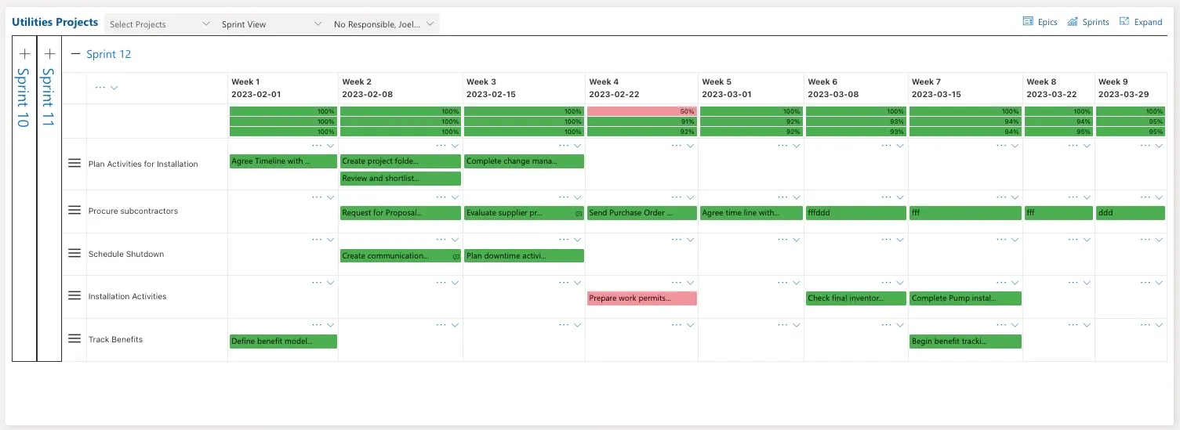Expand Sprint 10 with plus icon
This screenshot has height=430, width=1180.
coord(24,54)
